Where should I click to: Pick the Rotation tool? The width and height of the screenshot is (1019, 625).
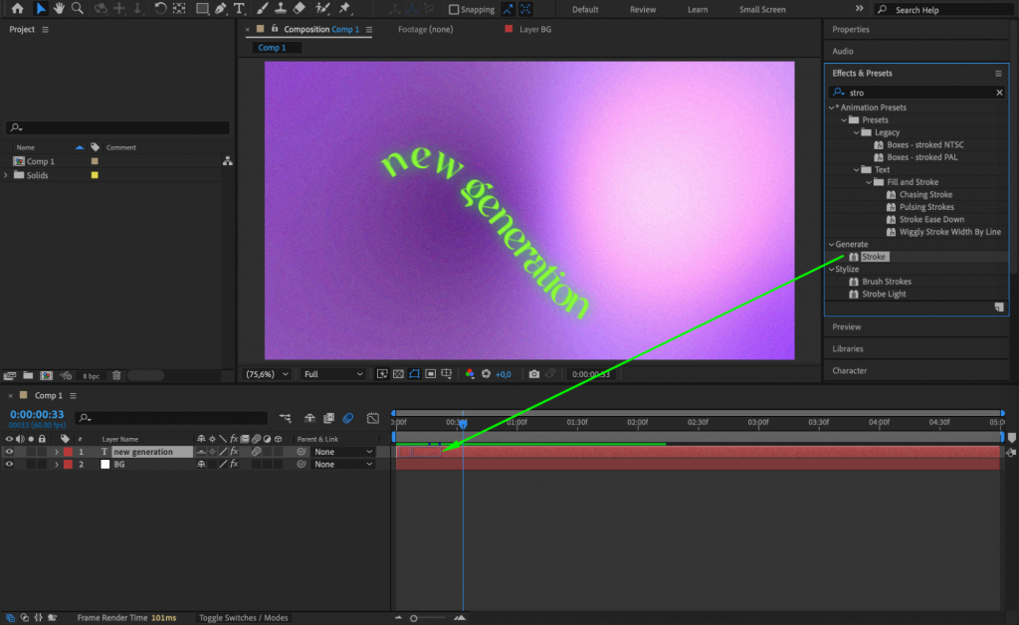(160, 9)
